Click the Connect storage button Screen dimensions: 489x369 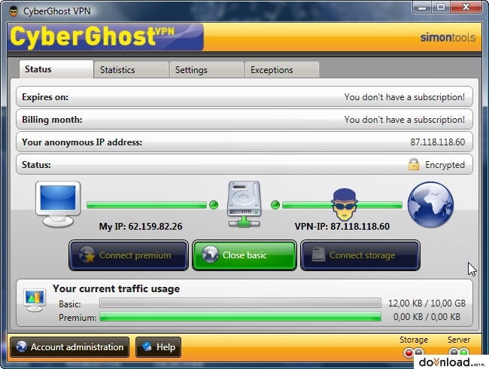point(360,255)
